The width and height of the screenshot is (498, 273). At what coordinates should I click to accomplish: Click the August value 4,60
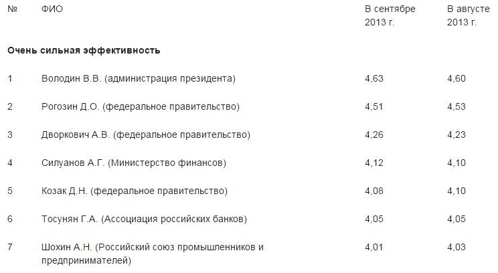(x=456, y=78)
